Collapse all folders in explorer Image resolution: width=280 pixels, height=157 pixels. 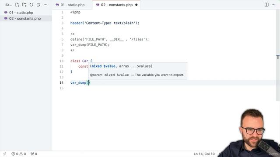coord(38,5)
